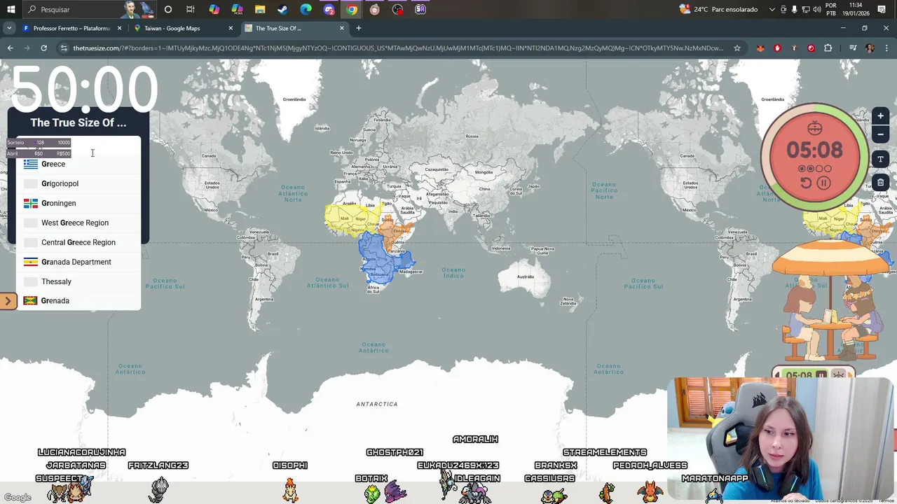The height and width of the screenshot is (504, 897).
Task: Open File Explorer from taskbar
Action: [x=260, y=9]
